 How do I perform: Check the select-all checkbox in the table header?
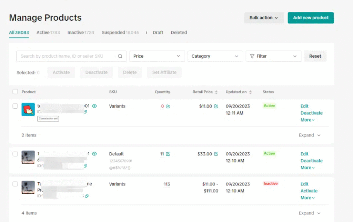pyautogui.click(x=15, y=92)
